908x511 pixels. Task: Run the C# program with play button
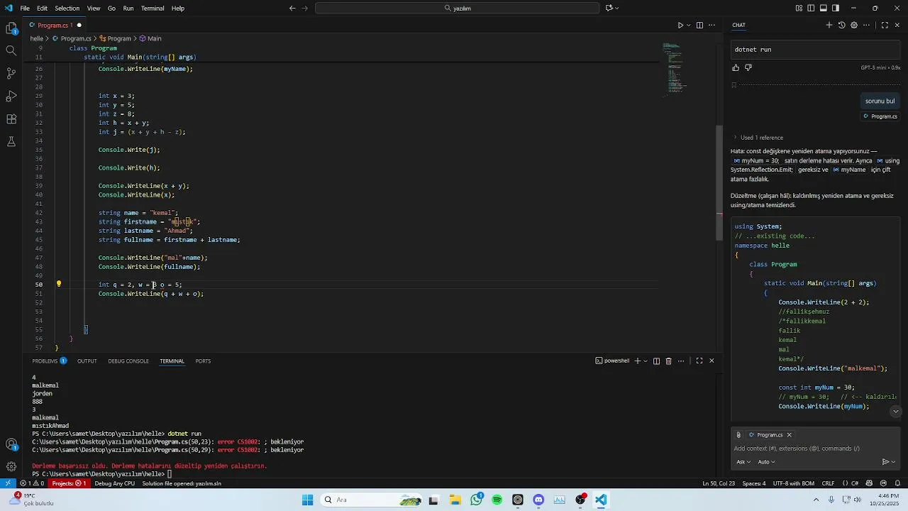point(680,26)
